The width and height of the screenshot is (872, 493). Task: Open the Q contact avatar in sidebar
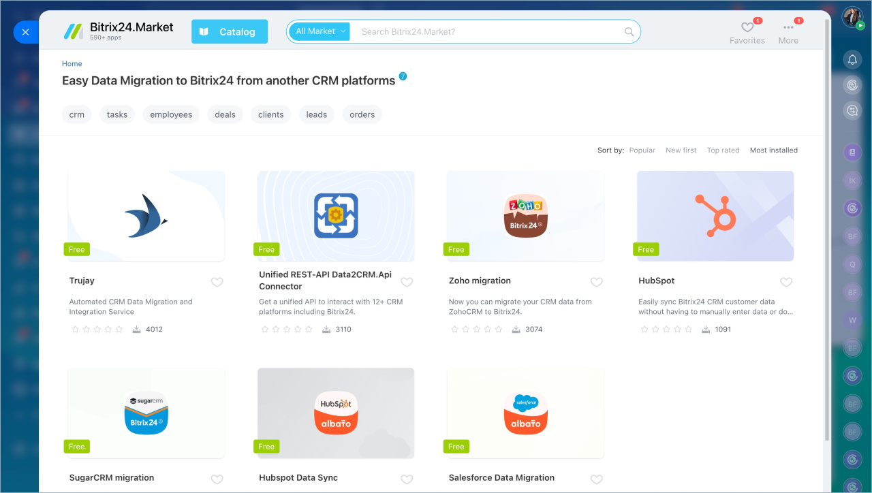tap(852, 264)
